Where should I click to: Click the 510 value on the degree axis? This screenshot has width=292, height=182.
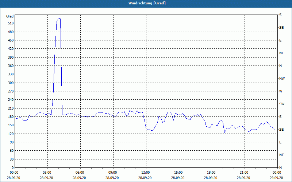point(11,23)
